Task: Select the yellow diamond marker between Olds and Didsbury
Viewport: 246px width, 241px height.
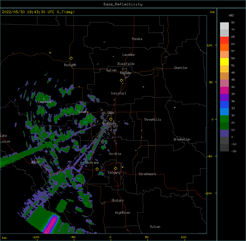Action: [x=111, y=119]
